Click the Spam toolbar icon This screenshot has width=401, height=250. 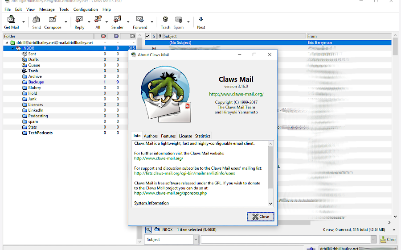click(x=179, y=22)
